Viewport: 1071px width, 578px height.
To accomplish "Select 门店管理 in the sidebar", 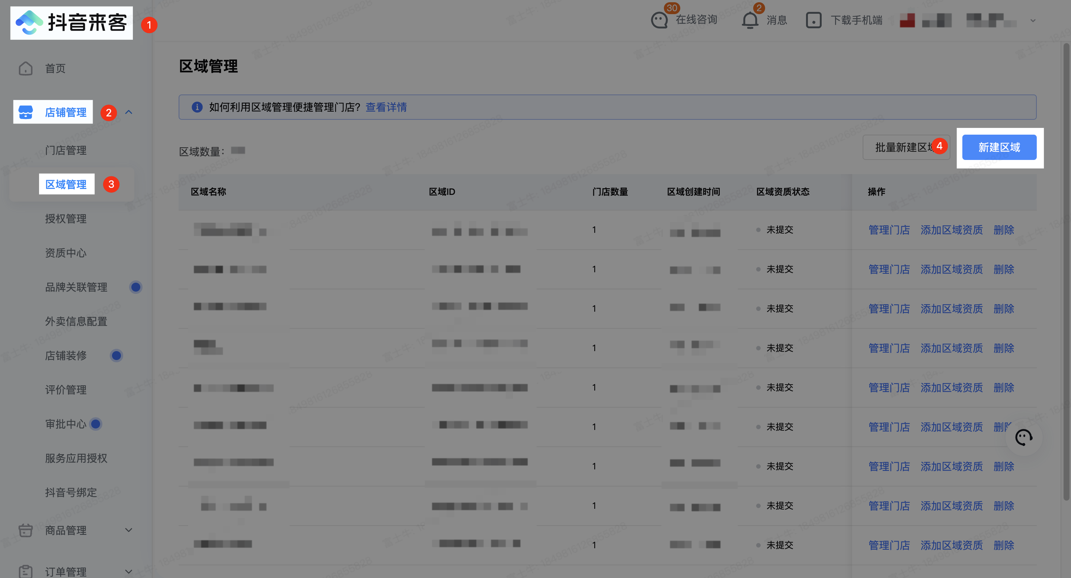I will click(x=66, y=150).
